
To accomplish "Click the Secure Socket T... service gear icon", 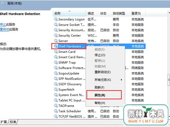I will tap(56, 25).
